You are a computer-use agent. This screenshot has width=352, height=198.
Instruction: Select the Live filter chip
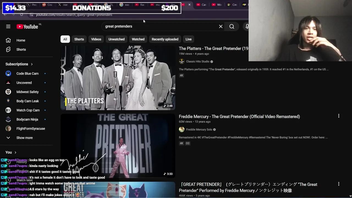pos(188,39)
